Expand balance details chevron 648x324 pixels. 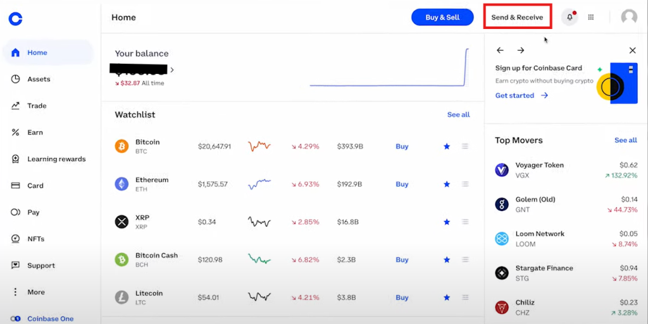(172, 70)
